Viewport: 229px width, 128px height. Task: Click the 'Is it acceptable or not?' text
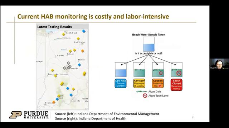click(x=148, y=53)
